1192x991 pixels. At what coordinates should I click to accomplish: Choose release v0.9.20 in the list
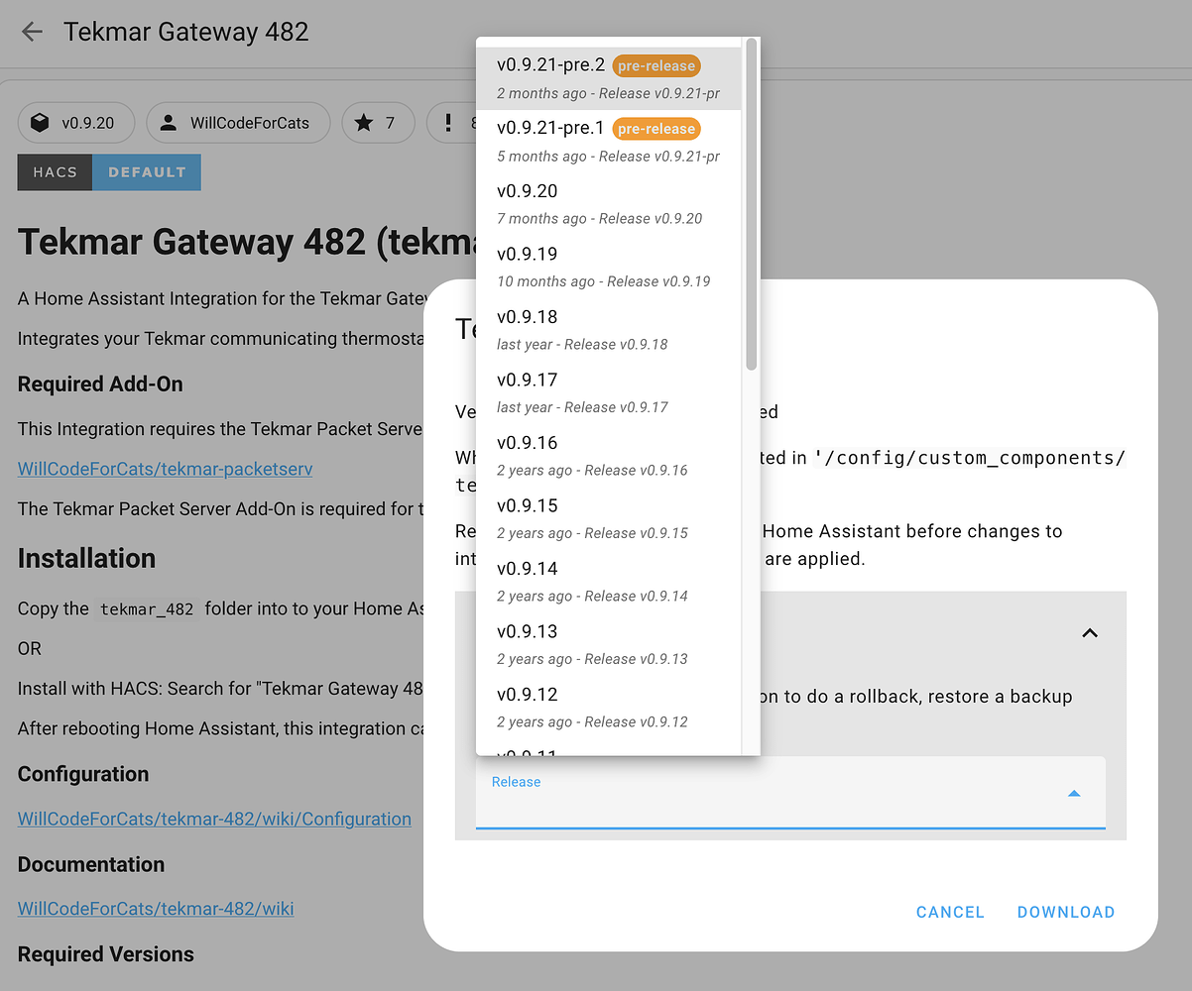coord(608,204)
